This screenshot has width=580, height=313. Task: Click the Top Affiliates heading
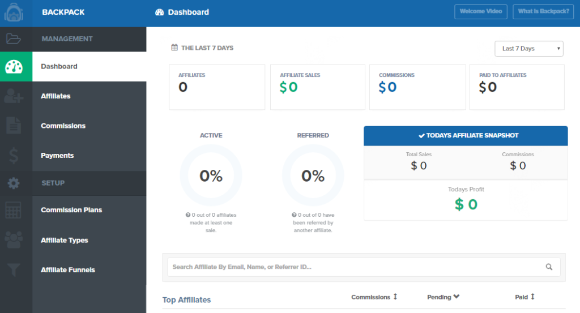tap(186, 299)
